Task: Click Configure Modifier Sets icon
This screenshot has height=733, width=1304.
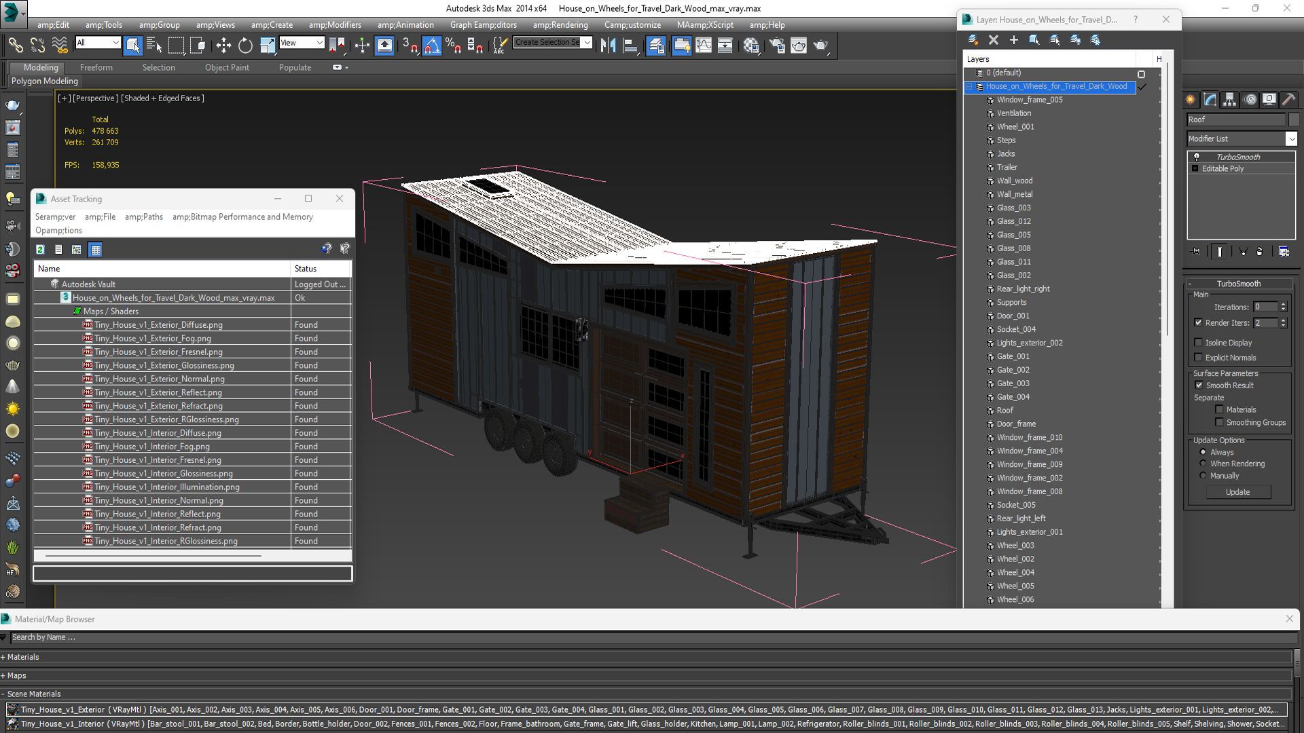Action: pos(1284,251)
